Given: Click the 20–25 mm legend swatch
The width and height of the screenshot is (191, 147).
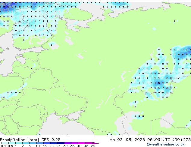Looking at the screenshot, I should click(54, 143).
